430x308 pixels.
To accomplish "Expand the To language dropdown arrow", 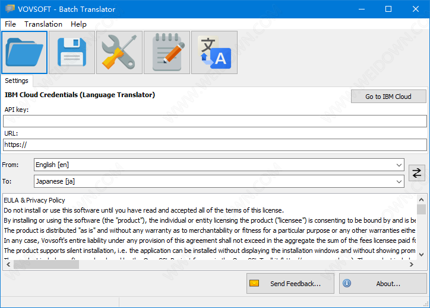I will (399, 181).
